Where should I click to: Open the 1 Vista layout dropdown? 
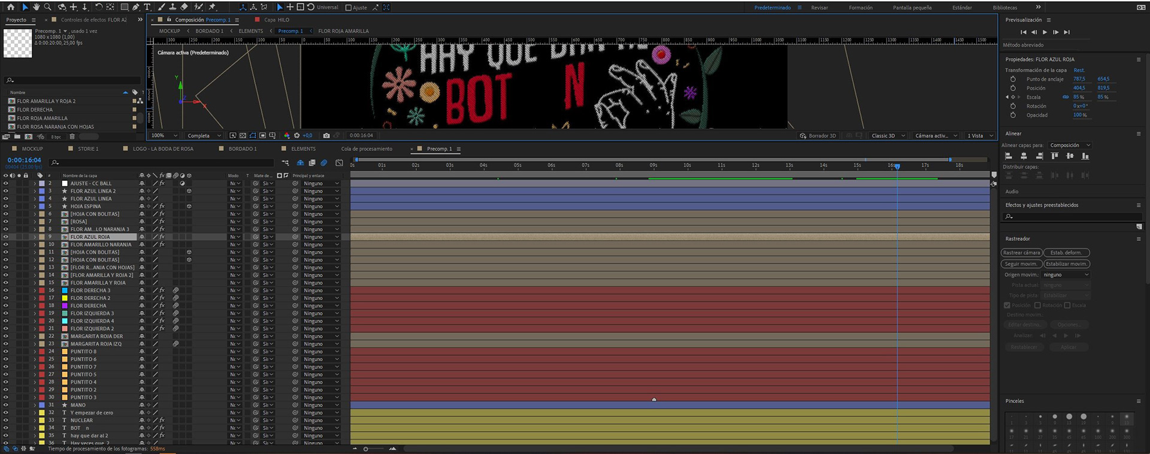pyautogui.click(x=980, y=135)
